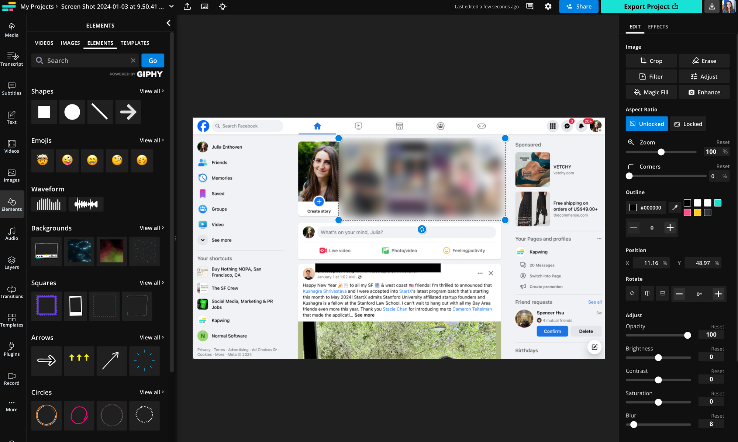The image size is (738, 442).
Task: Switch to the TEMPLATES tab
Action: 135,43
